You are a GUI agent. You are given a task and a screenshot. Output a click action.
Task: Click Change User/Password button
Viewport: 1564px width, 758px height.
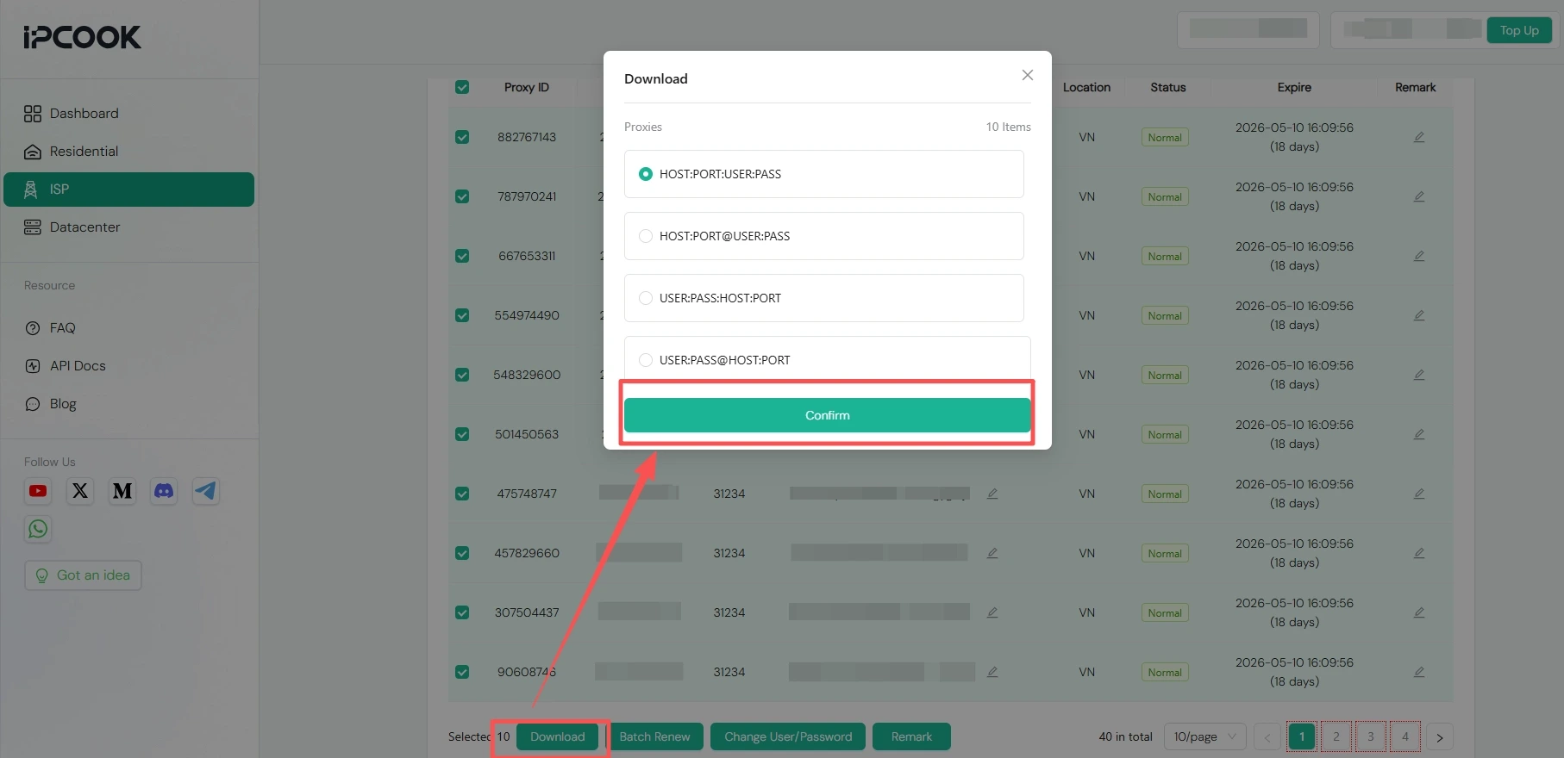tap(788, 736)
